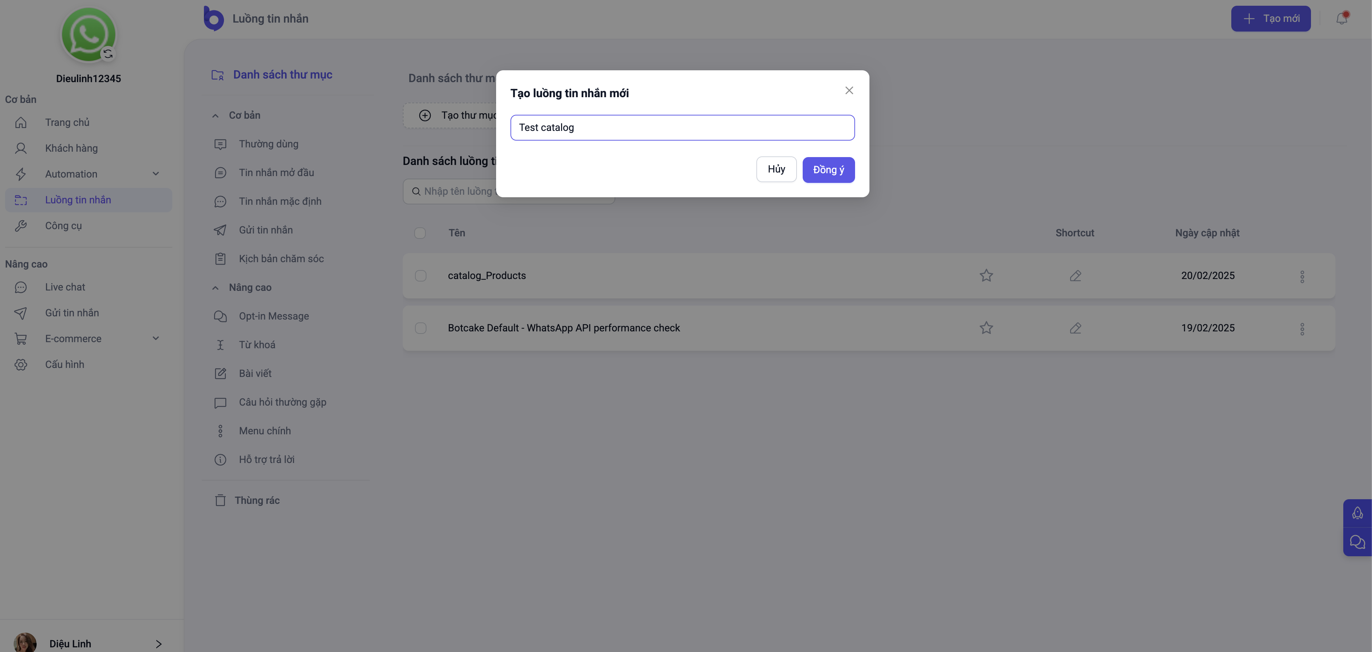Image resolution: width=1372 pixels, height=652 pixels.
Task: Expand the Automation sidebar submenu
Action: (155, 174)
